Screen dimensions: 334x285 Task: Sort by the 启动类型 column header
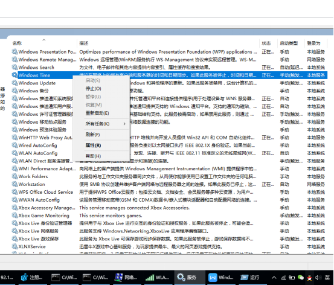coord(291,43)
